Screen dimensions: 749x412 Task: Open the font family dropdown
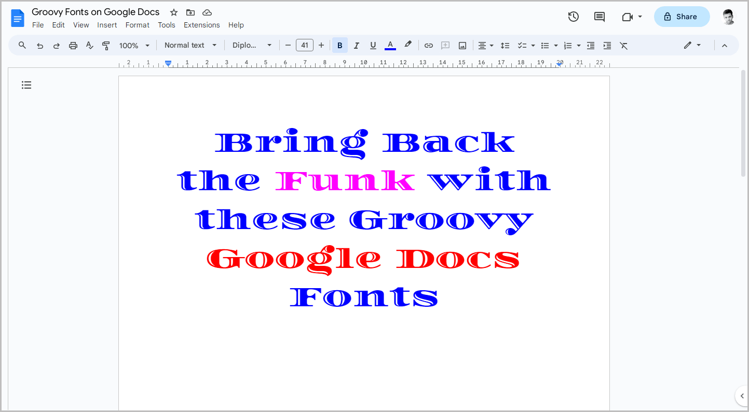pos(252,45)
